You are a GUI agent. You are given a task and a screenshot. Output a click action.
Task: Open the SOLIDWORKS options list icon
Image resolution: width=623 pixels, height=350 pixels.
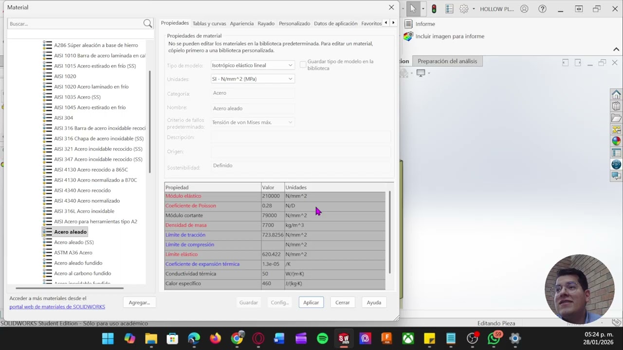tap(449, 9)
